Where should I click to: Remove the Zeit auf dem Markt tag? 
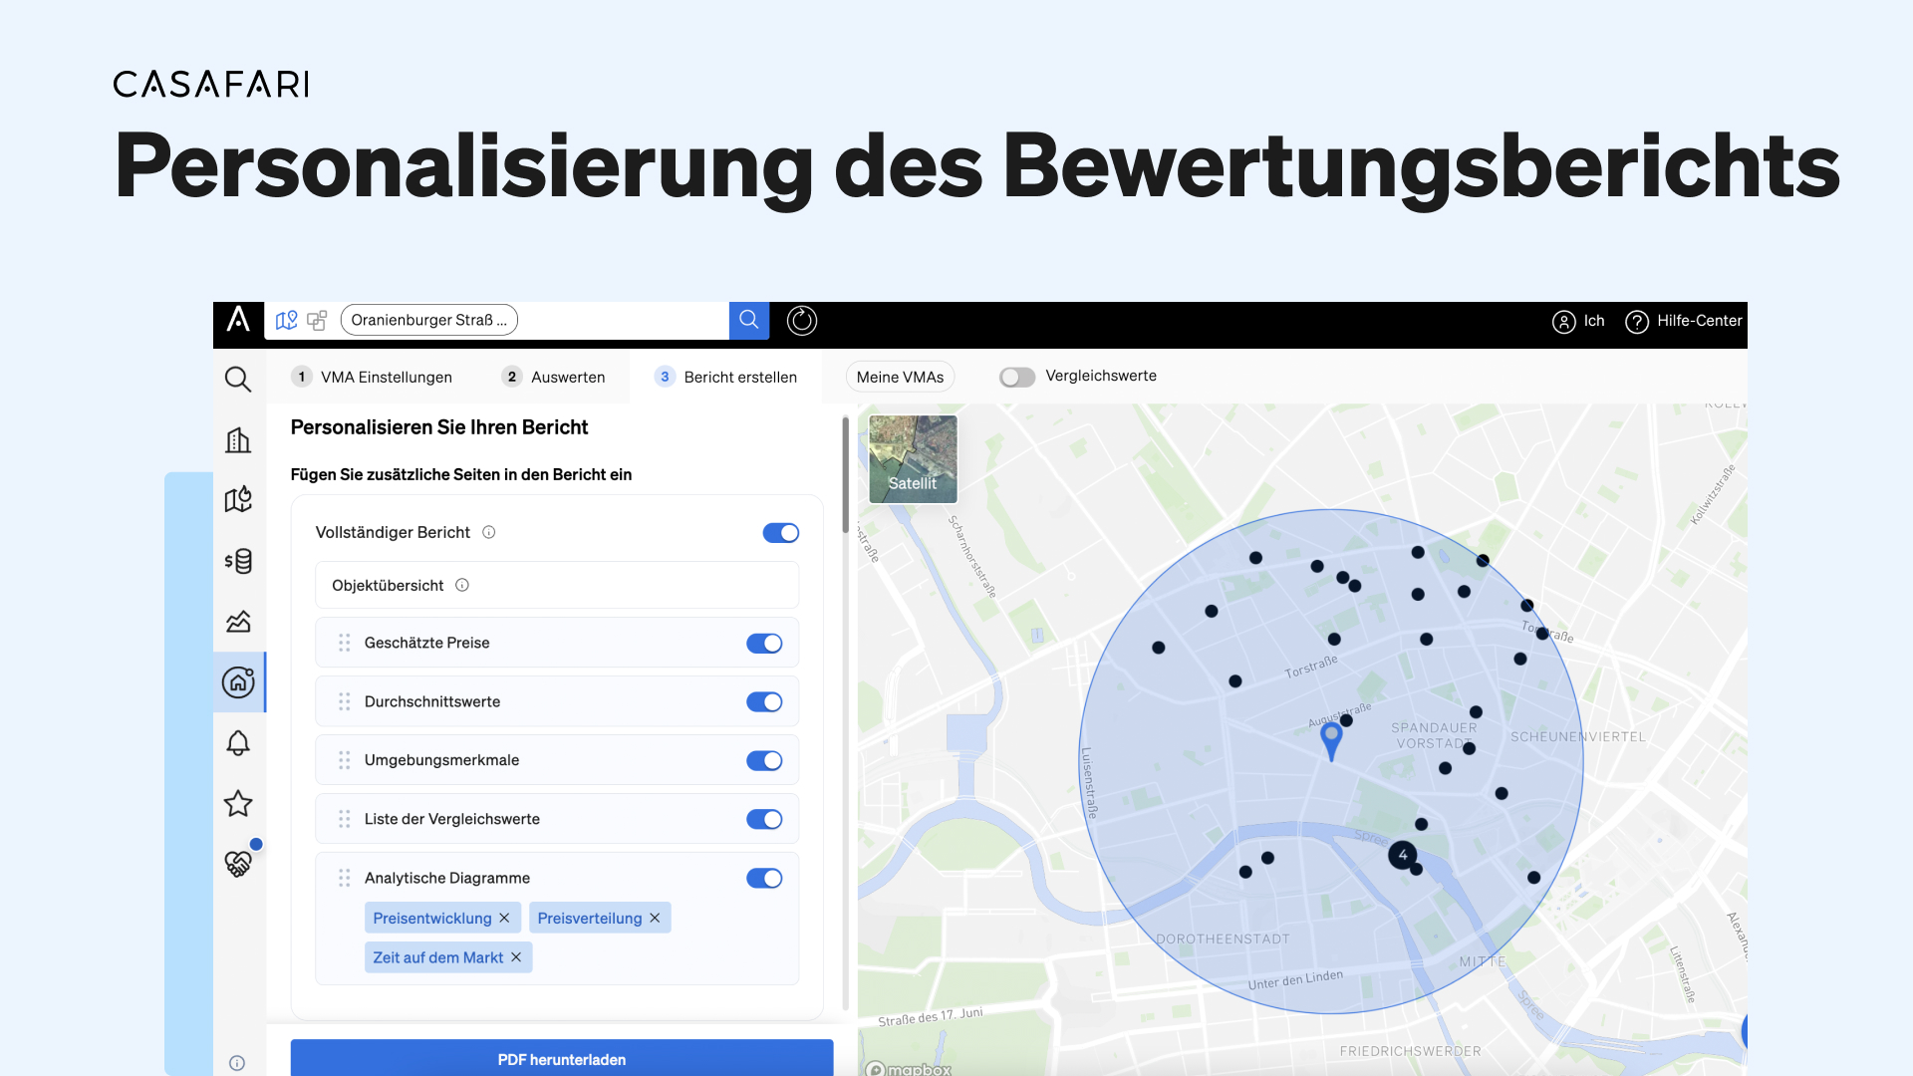click(x=516, y=957)
